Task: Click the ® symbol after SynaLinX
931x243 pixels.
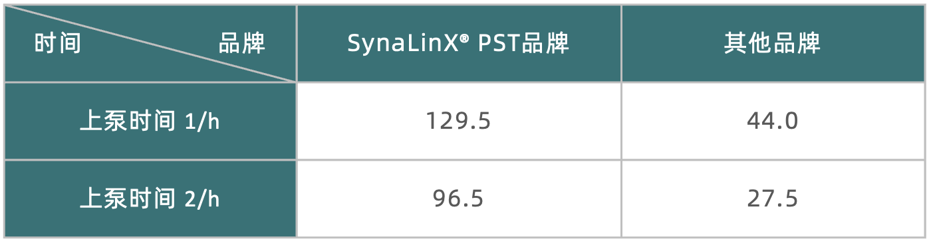Action: tap(464, 39)
